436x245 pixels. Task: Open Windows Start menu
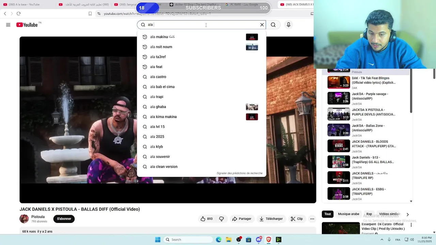click(158, 240)
